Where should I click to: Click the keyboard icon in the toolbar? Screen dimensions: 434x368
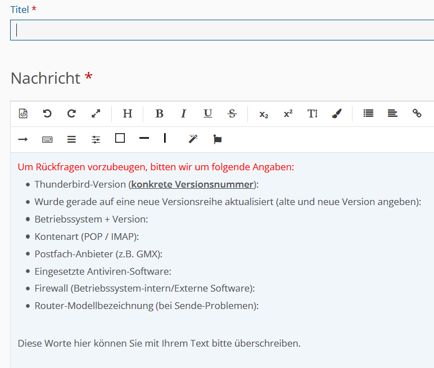click(47, 139)
